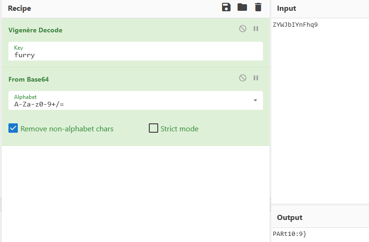Open the Alphabet A-Za-z0-9+/= selector field

tap(136, 100)
